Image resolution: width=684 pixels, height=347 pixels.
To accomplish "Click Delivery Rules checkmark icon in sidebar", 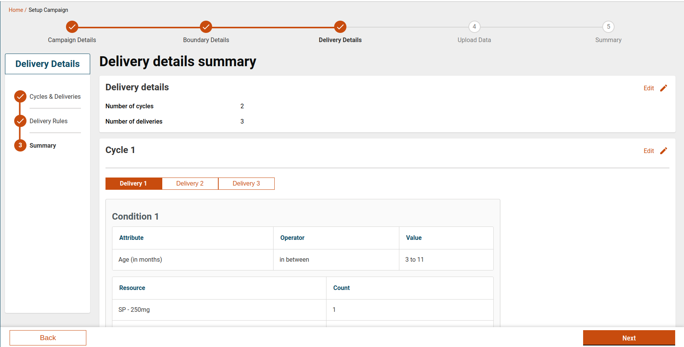I will (20, 121).
